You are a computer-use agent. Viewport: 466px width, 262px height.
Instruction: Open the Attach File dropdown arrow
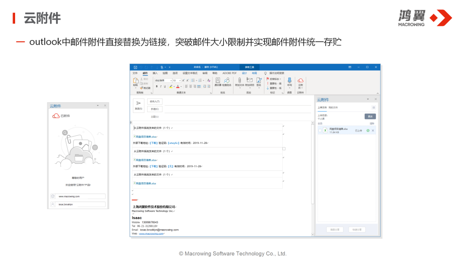(x=239, y=88)
